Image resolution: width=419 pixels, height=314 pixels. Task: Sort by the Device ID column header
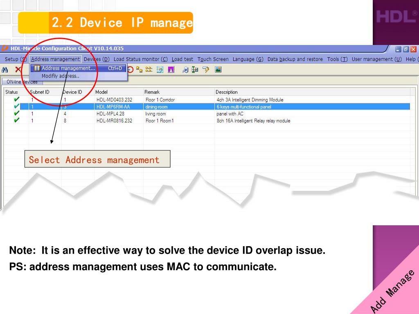(72, 92)
